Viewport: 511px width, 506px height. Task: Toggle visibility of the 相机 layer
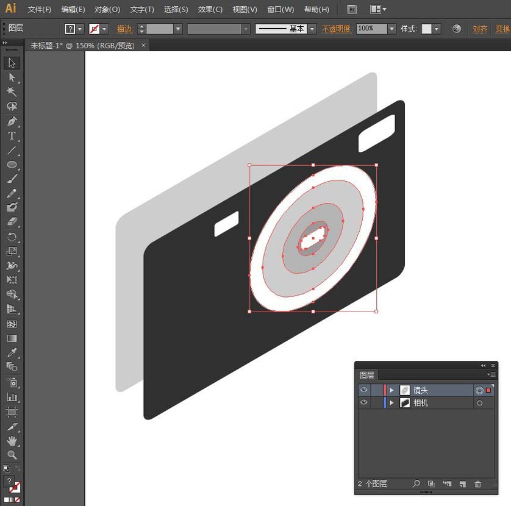click(x=364, y=403)
